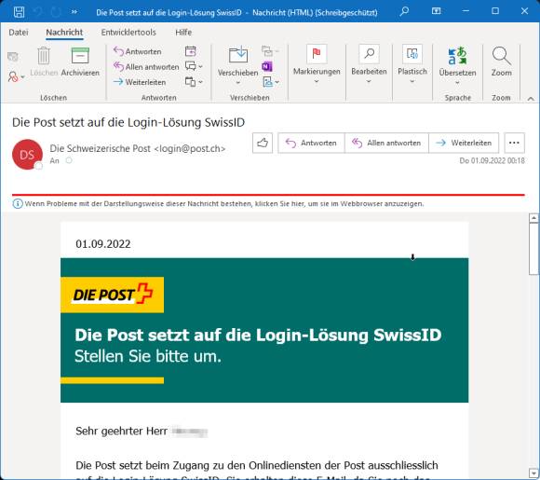Expand the quick access toolbar overflow chevrons
Screen dimensions: 540x480
click(x=74, y=12)
